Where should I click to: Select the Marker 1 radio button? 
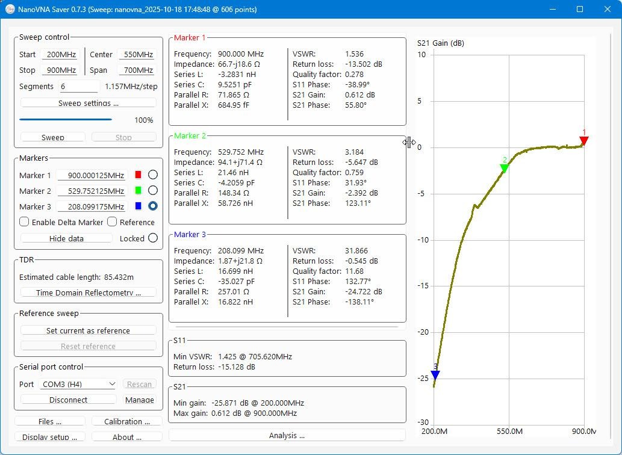[x=153, y=175]
